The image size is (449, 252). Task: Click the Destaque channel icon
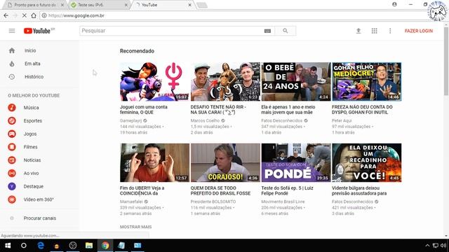click(x=12, y=186)
